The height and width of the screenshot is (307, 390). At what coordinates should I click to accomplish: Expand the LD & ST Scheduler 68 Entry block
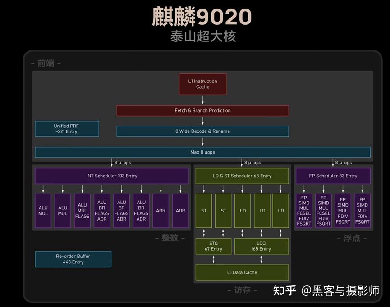click(x=242, y=176)
